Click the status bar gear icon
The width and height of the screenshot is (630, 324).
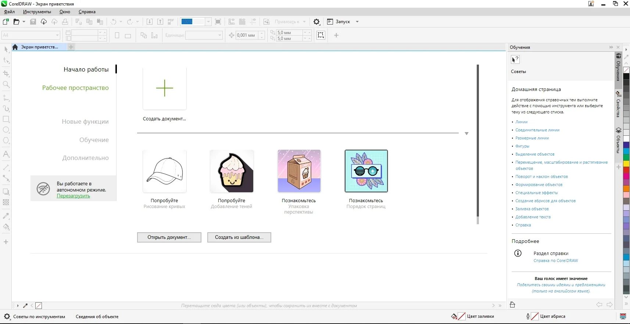(7, 316)
